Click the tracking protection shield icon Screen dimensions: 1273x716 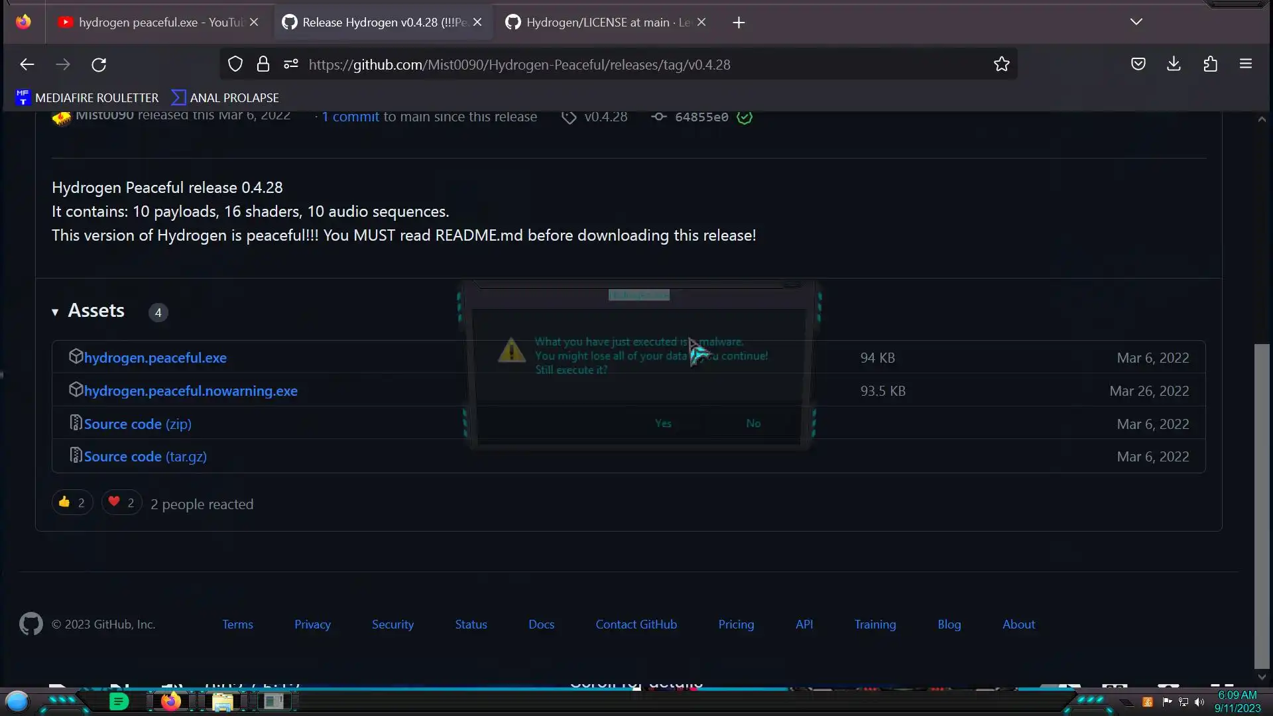[235, 64]
